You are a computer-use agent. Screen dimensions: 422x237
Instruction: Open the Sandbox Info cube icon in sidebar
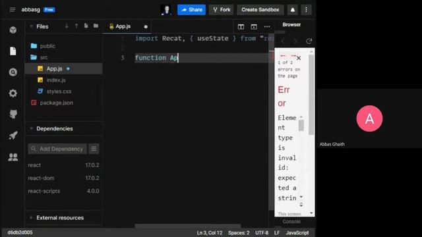(x=13, y=30)
